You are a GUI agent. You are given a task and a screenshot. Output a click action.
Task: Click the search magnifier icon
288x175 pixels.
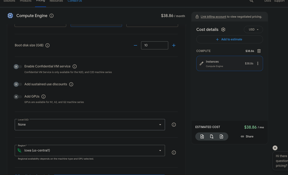click(251, 1)
